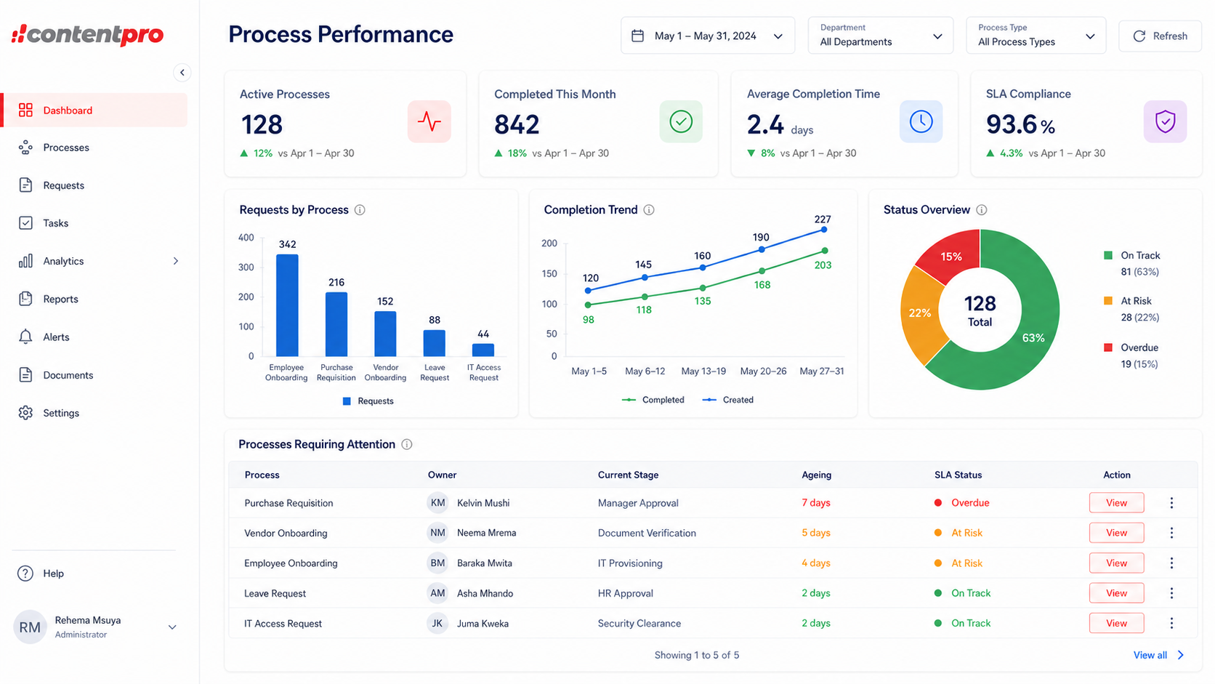Open more options for IT Access Request row
Screen dimensions: 1215x684
[x=1171, y=623]
